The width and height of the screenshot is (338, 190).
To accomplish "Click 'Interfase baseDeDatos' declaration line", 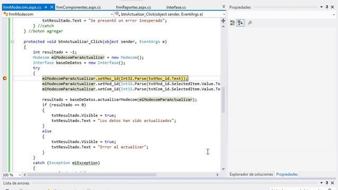I will coord(79,63).
